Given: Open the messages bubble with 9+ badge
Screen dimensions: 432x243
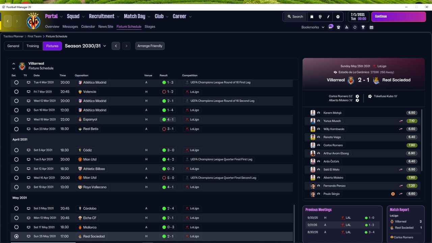Looking at the screenshot, I should [331, 27].
